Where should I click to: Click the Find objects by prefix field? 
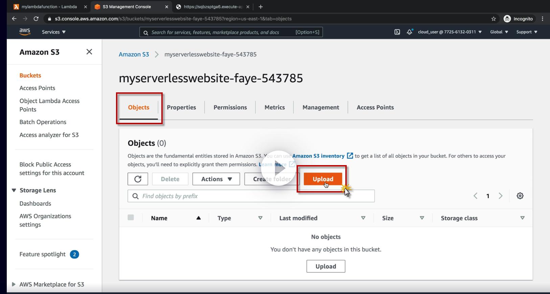(x=251, y=196)
